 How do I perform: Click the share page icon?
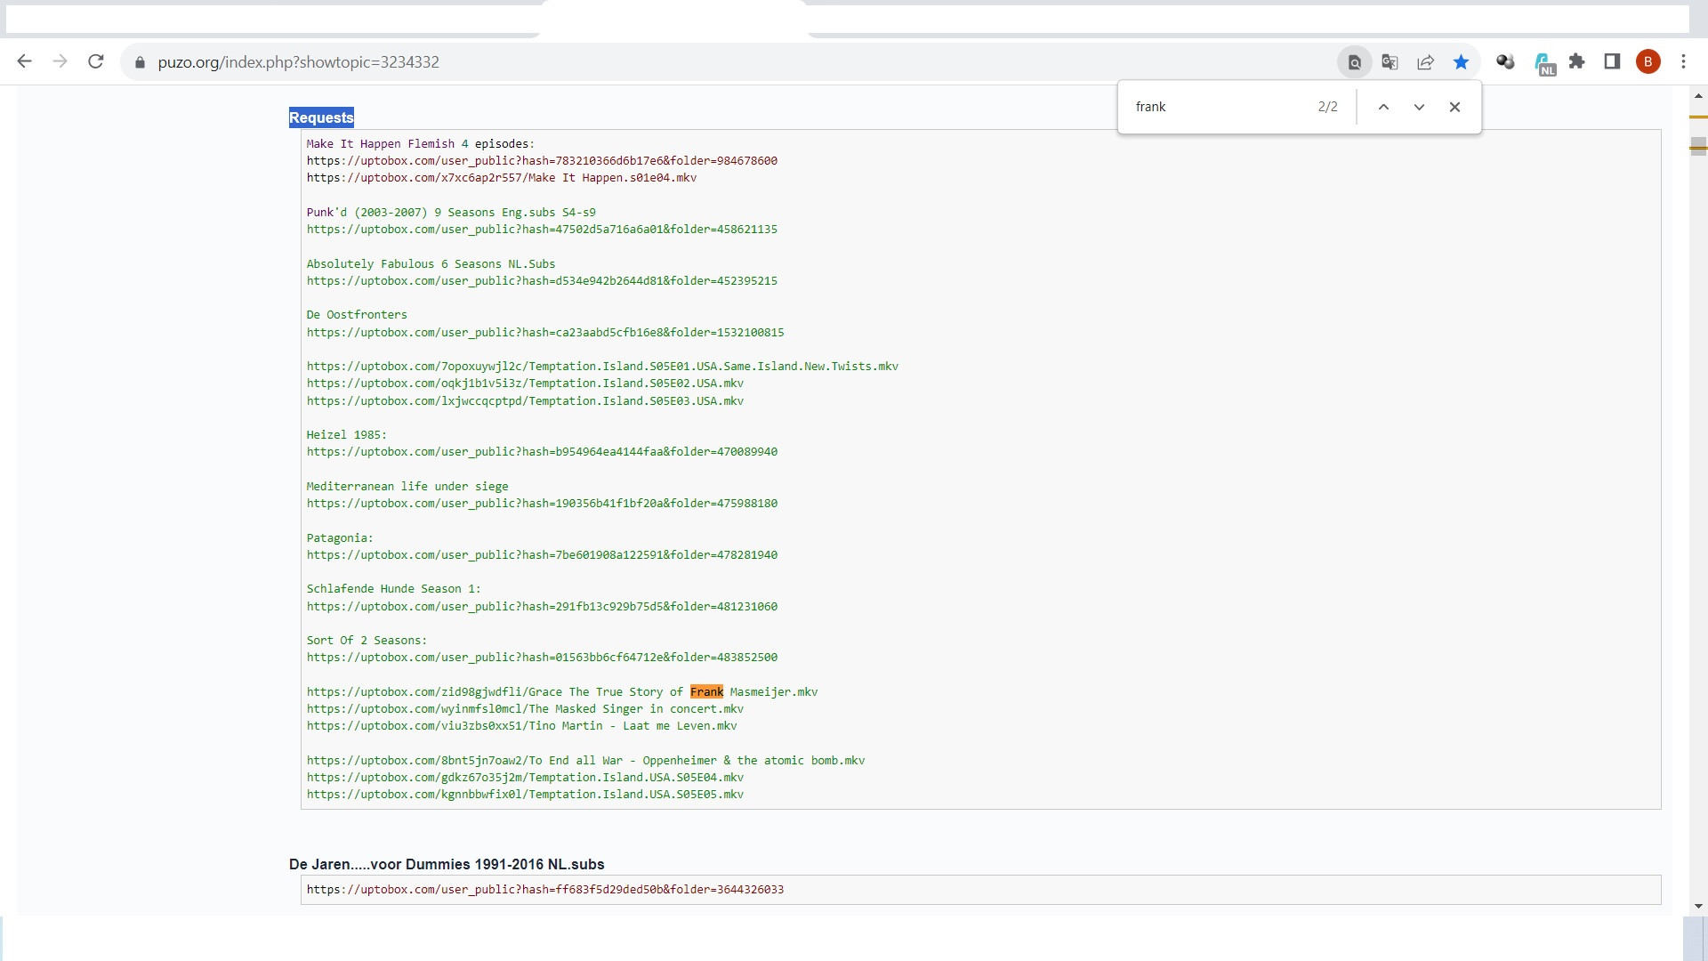[1425, 62]
